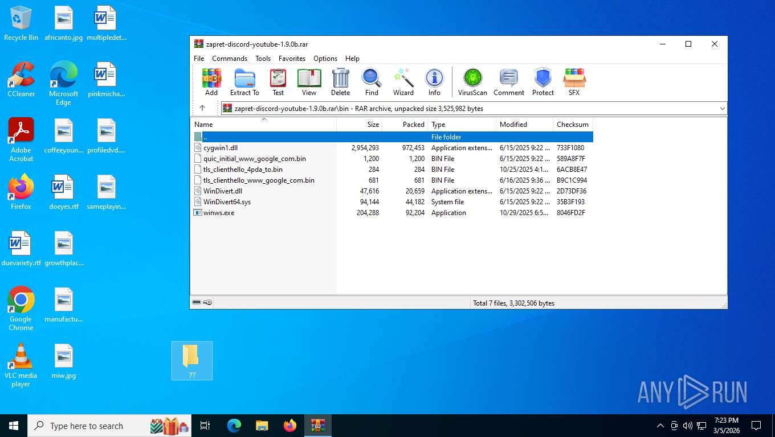Click the Extract To toolbar icon

tap(244, 82)
